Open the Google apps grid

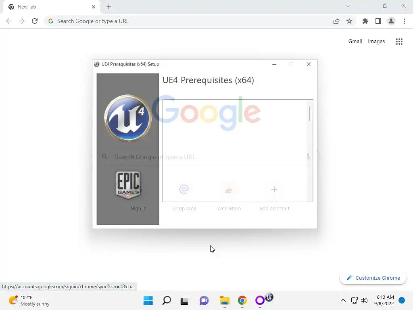click(x=399, y=42)
